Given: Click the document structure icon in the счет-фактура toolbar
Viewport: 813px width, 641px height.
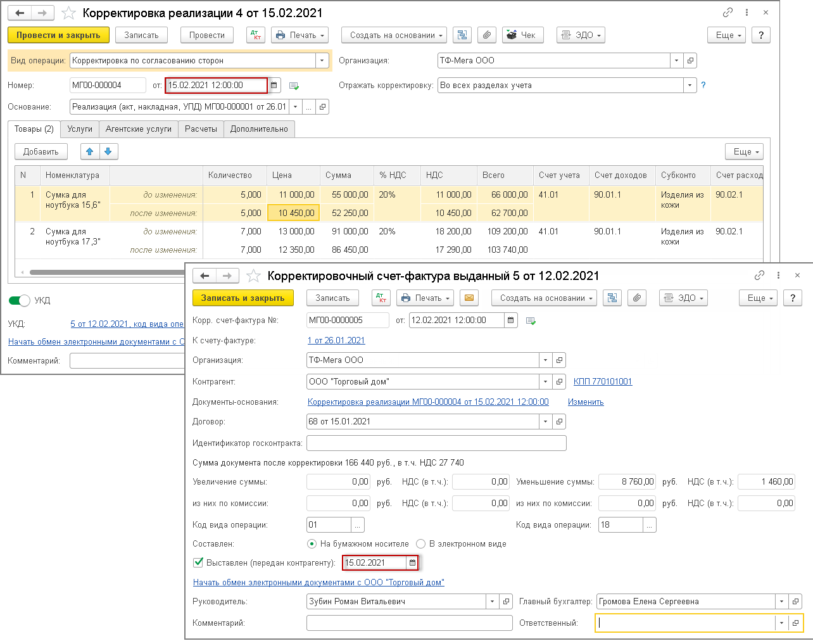Looking at the screenshot, I should pos(612,298).
